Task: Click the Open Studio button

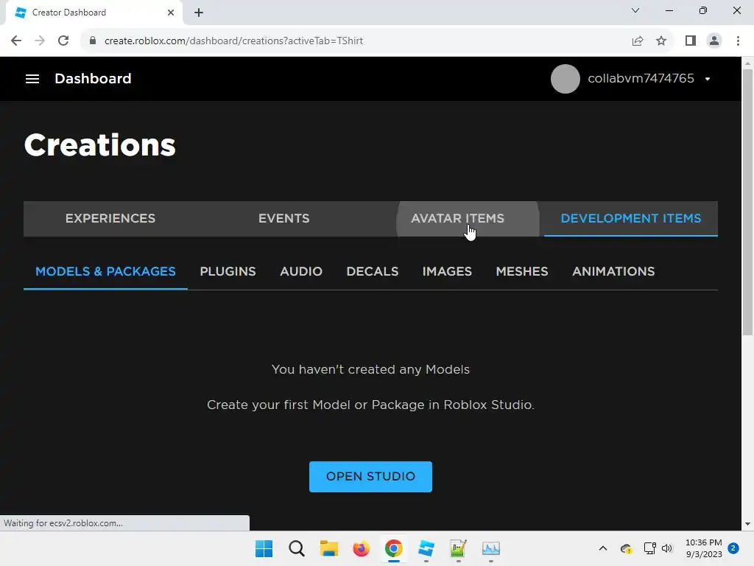Action: pyautogui.click(x=370, y=477)
